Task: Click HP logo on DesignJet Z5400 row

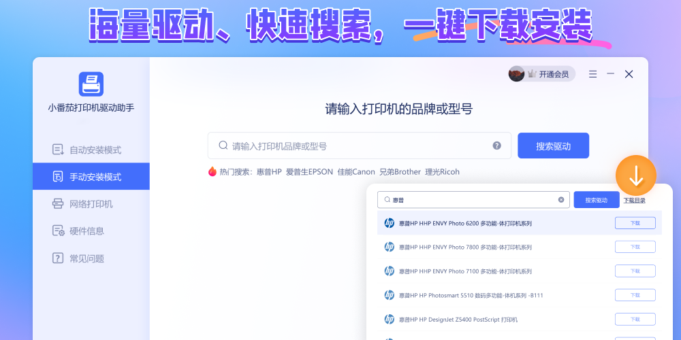Action: click(389, 319)
